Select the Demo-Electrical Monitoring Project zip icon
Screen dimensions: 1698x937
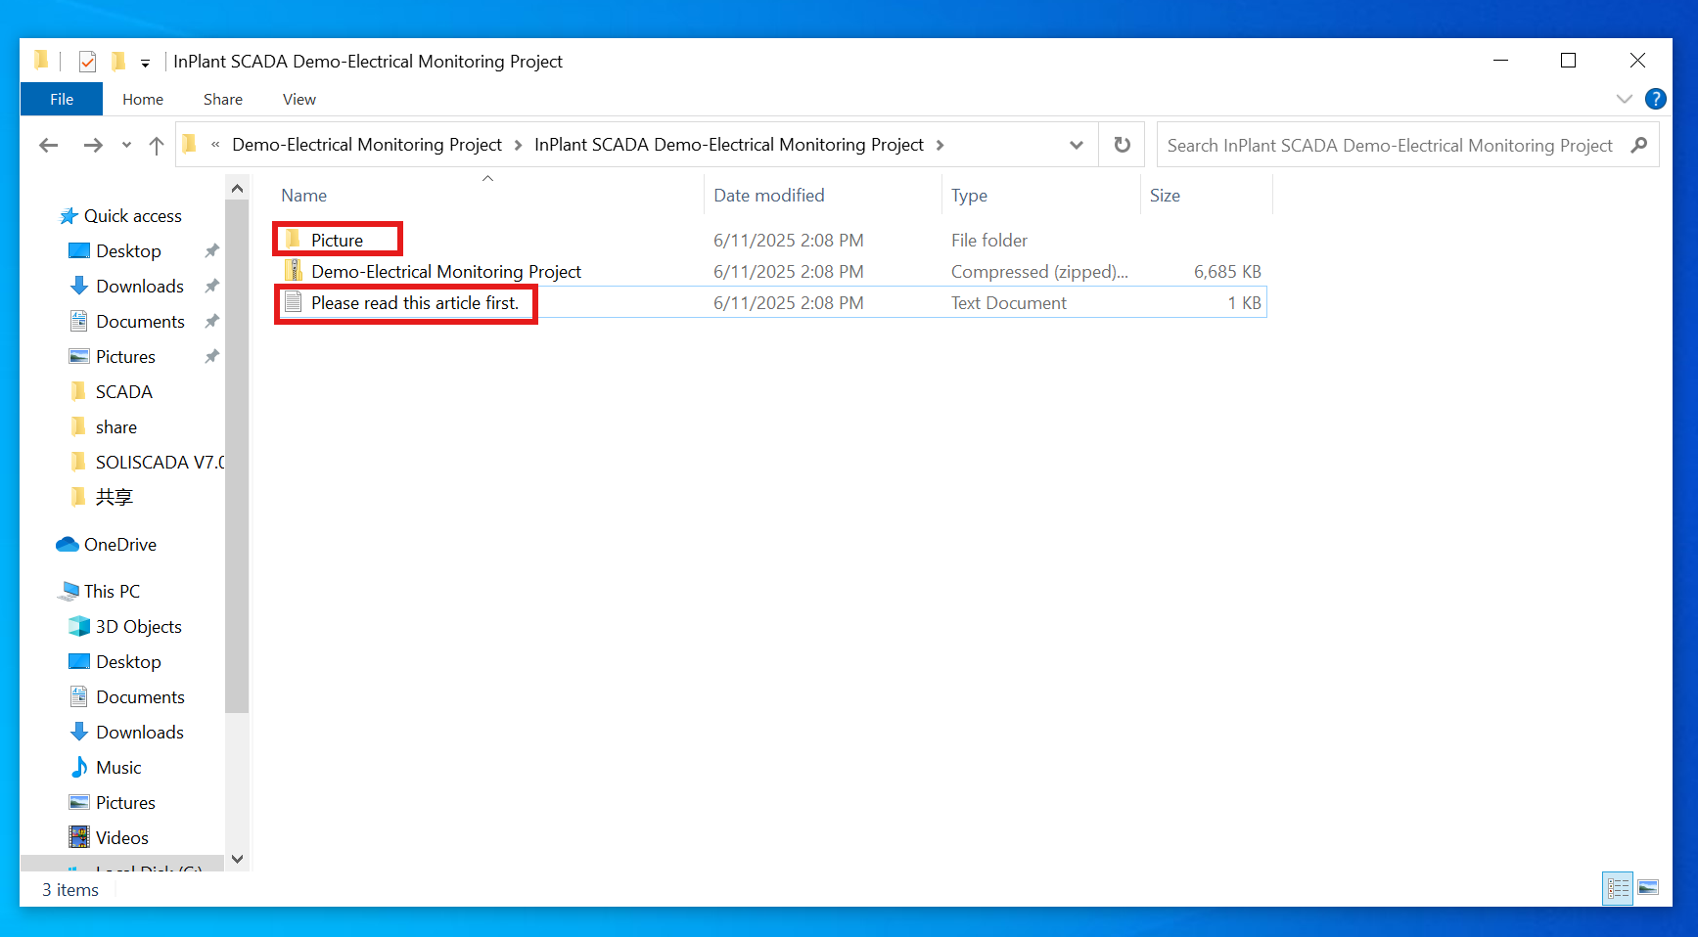coord(293,271)
